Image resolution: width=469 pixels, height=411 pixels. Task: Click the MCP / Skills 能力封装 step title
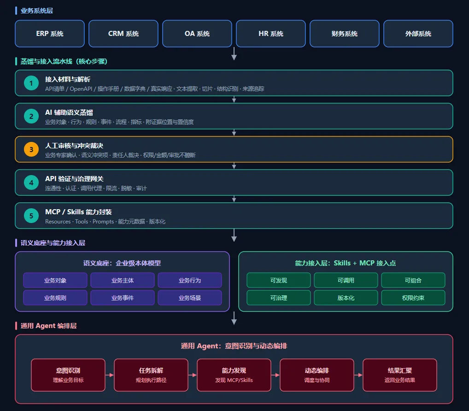point(78,212)
